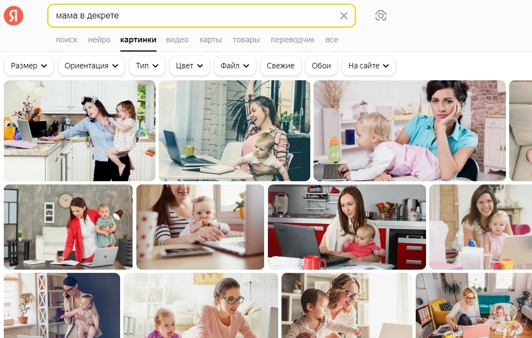
Task: Open the товары tab
Action: (x=246, y=40)
